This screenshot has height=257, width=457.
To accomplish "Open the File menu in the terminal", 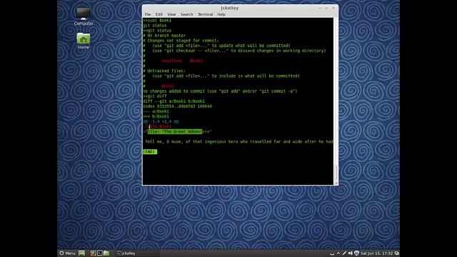I will (148, 14).
